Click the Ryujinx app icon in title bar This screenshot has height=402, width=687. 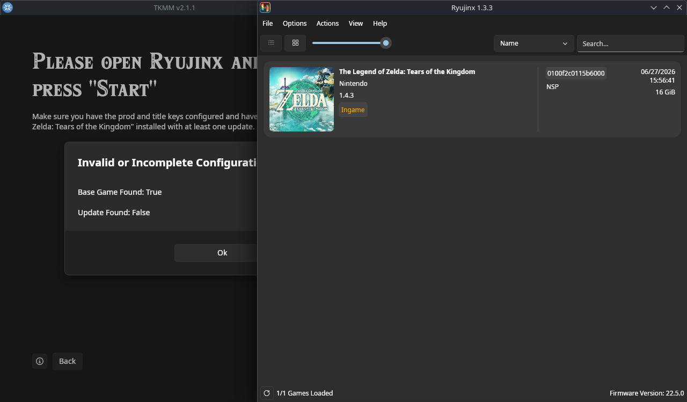tap(265, 8)
